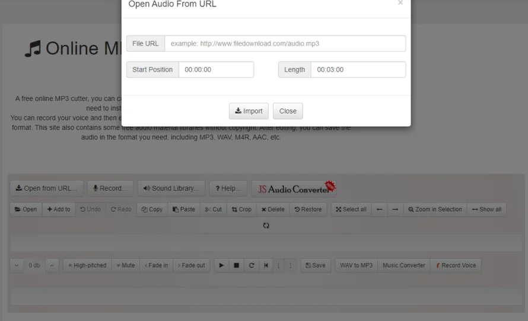The image size is (528, 321).
Task: Click Close button in the dialog
Action: click(x=288, y=111)
